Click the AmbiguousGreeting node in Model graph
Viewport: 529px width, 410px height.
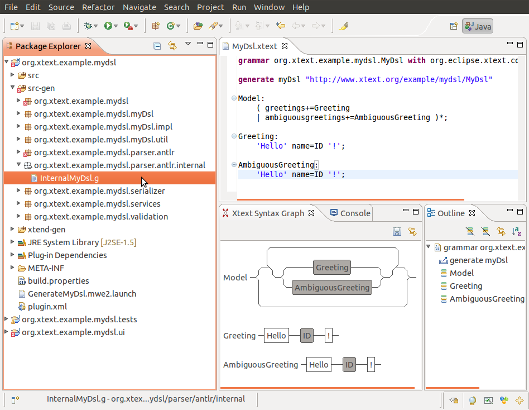pyautogui.click(x=332, y=288)
